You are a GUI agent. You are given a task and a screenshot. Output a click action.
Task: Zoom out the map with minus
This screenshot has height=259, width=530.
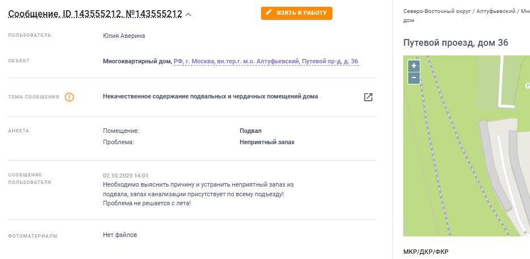coord(414,77)
